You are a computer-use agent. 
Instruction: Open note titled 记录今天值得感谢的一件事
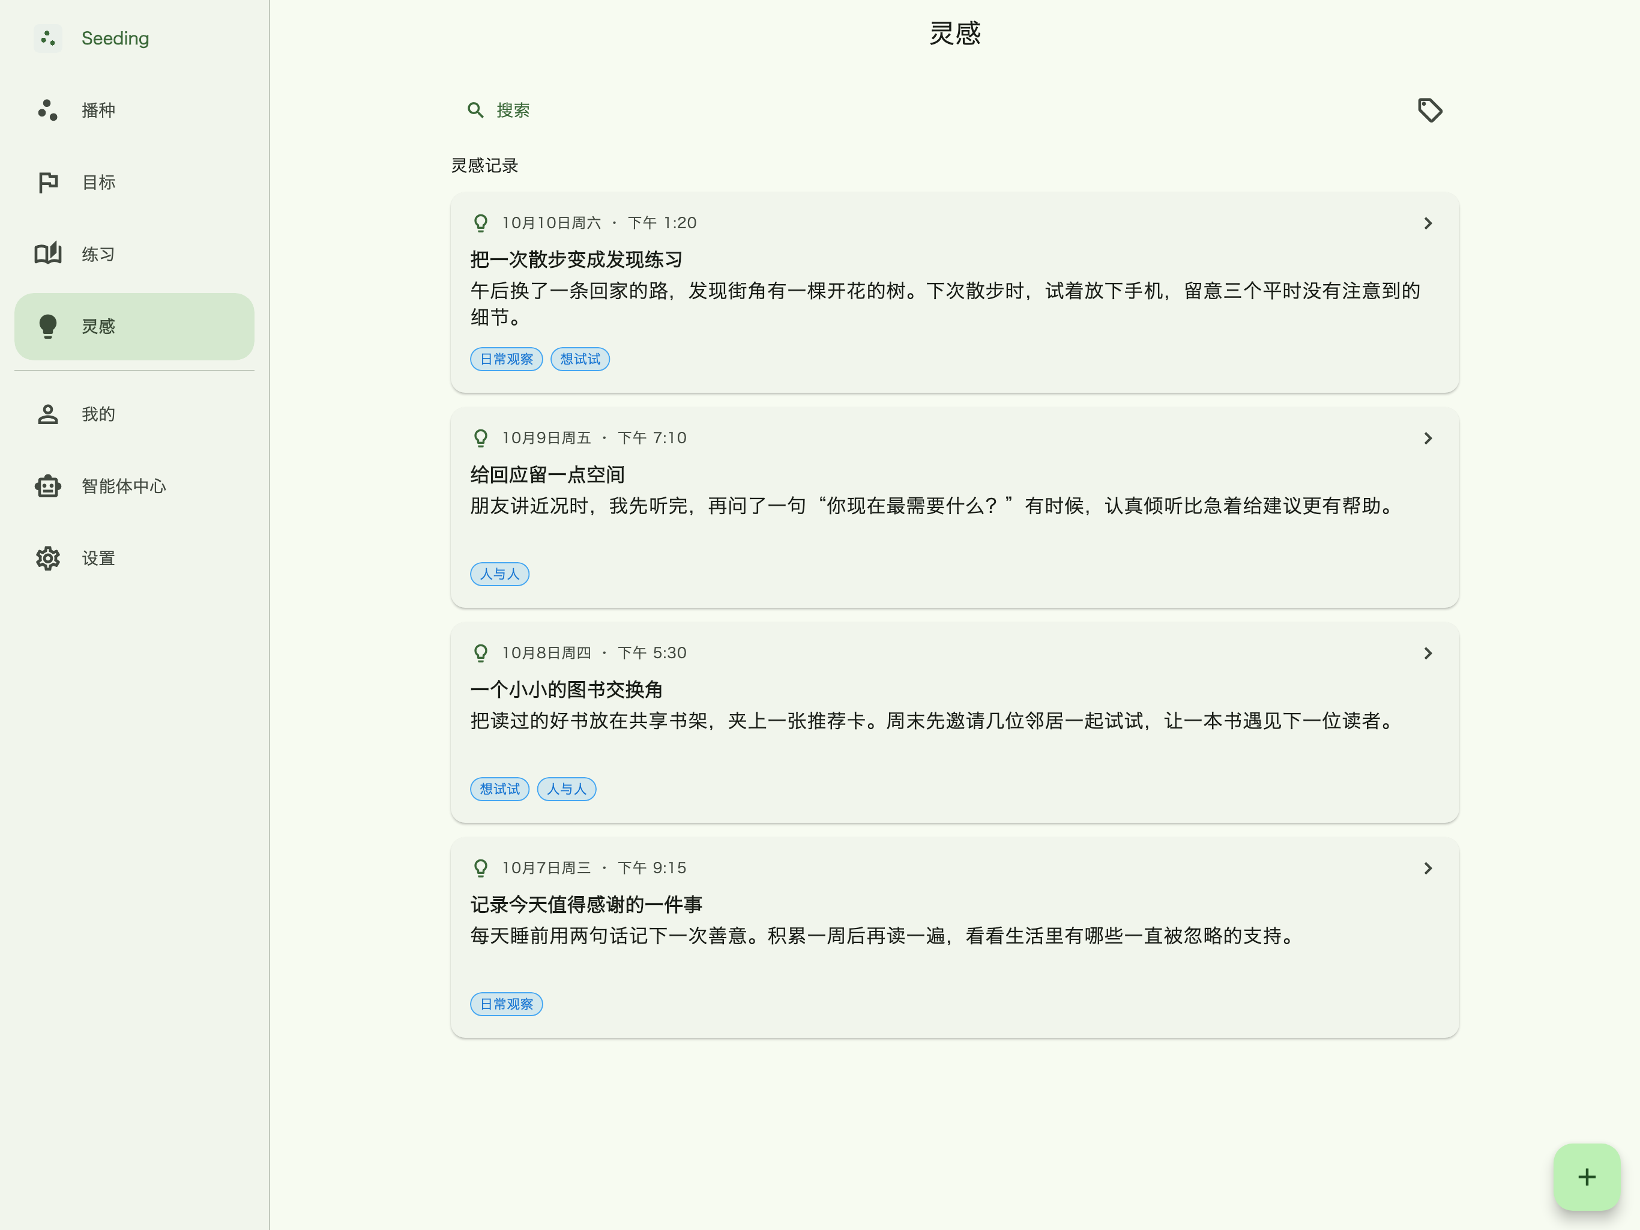click(586, 905)
